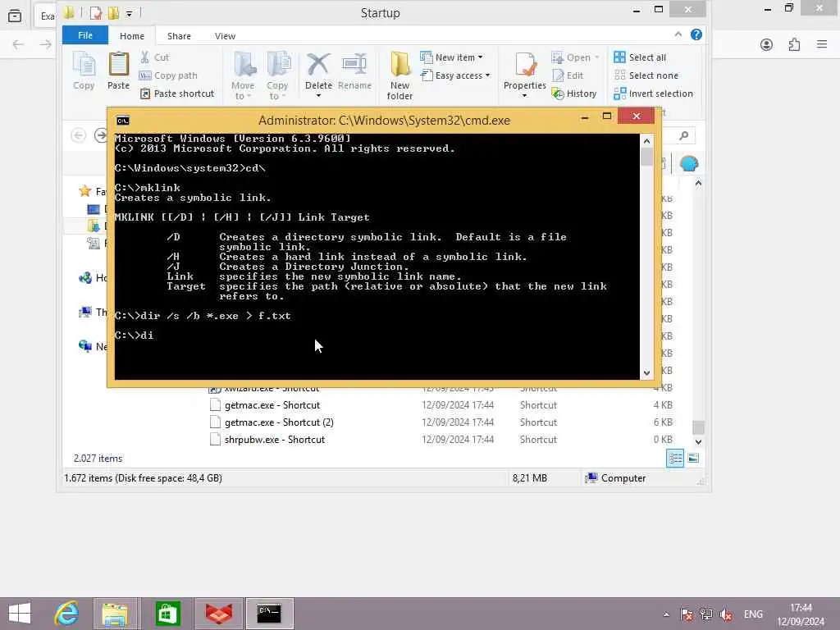Click the taskbar clock

pos(801,614)
